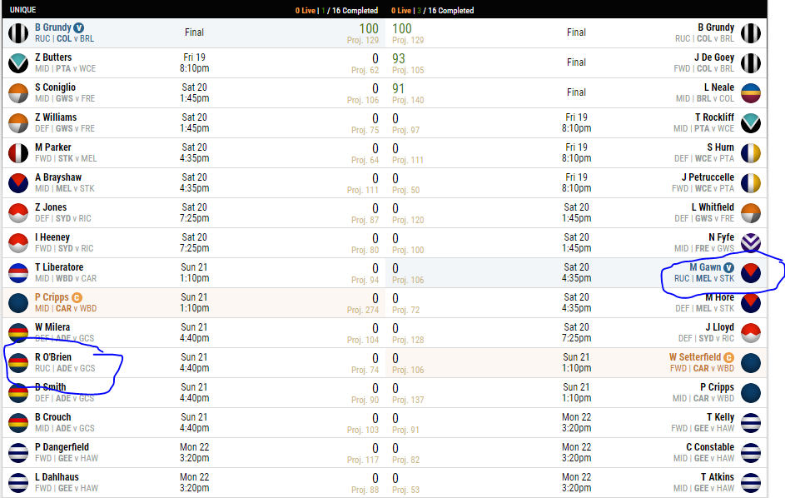Click the orange captain badge beside P Cripps

(x=77, y=297)
